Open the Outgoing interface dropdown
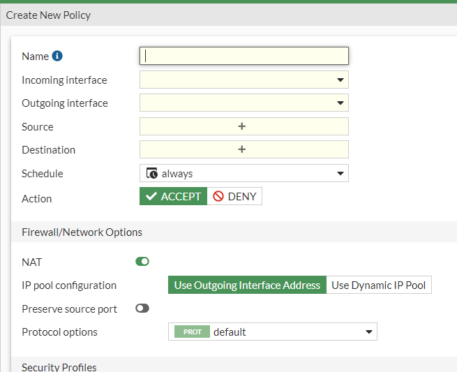This screenshot has height=372, width=457. pyautogui.click(x=244, y=103)
